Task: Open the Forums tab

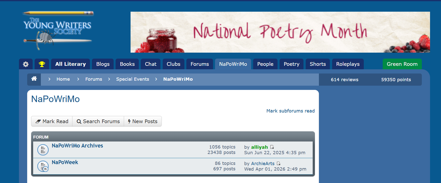Action: click(199, 64)
